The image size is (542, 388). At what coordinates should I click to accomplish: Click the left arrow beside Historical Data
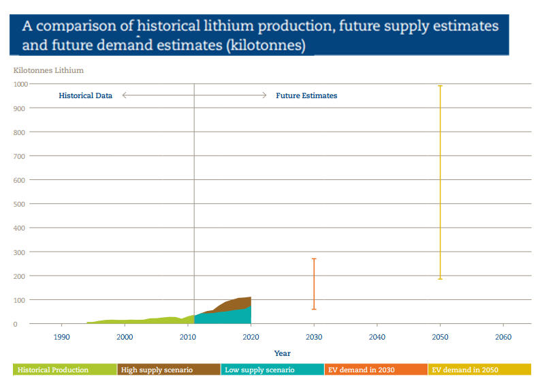point(126,95)
